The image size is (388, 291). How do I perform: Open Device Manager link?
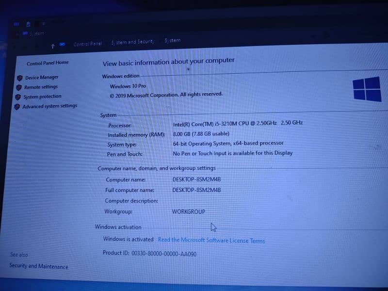coord(42,78)
